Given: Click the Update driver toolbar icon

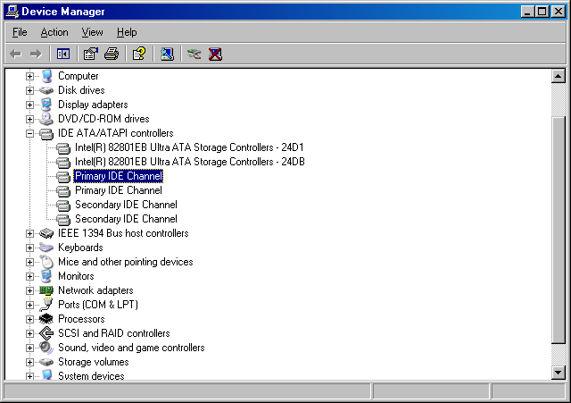Looking at the screenshot, I should click(194, 55).
